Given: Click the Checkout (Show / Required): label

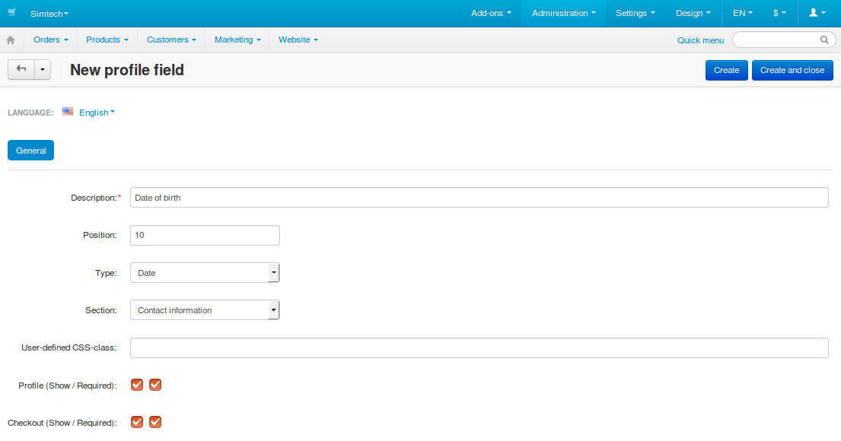Looking at the screenshot, I should 62,423.
